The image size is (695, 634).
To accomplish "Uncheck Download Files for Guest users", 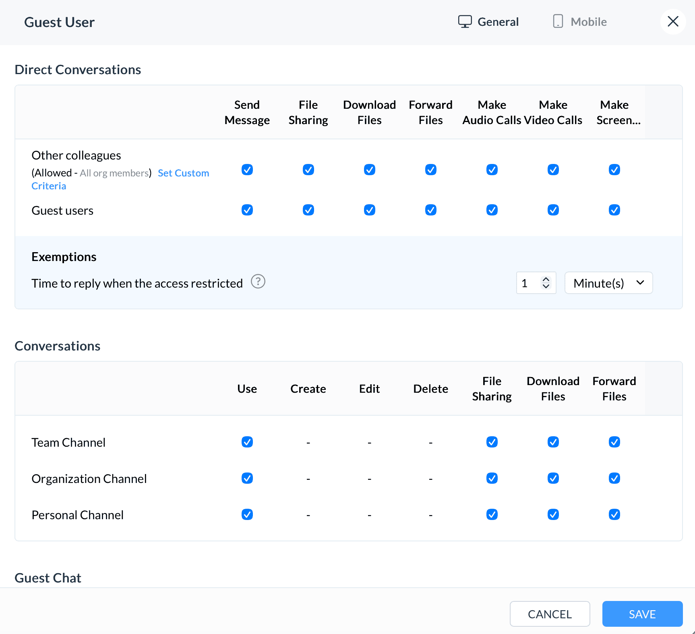I will pos(370,210).
